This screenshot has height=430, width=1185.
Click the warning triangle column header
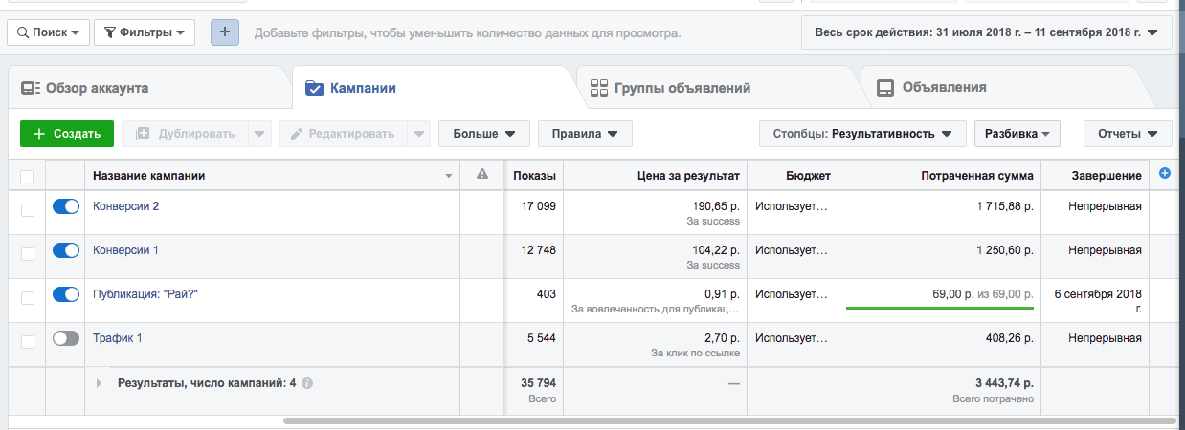(x=482, y=174)
